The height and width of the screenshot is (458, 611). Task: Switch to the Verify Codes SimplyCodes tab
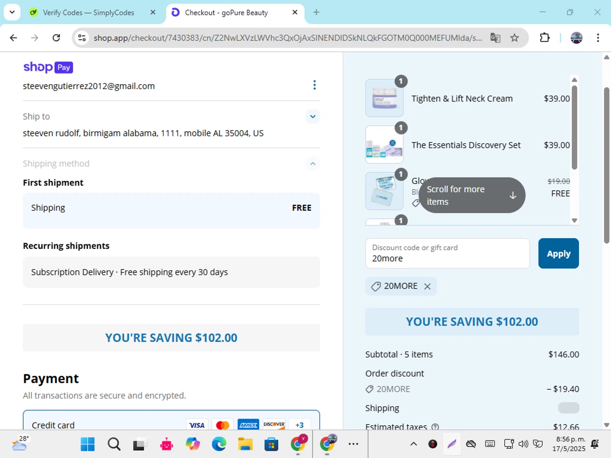click(x=88, y=13)
